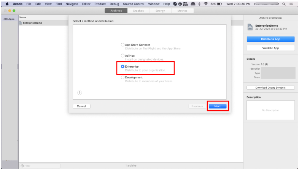Image resolution: width=299 pixels, height=170 pixels.
Task: Open the Apple menu
Action: coord(7,4)
